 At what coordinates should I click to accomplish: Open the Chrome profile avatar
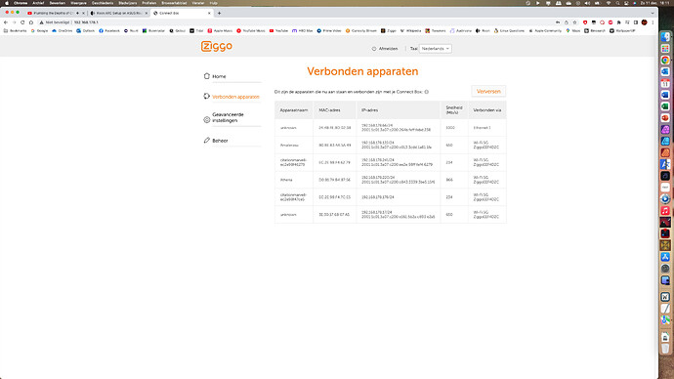pyautogui.click(x=644, y=22)
